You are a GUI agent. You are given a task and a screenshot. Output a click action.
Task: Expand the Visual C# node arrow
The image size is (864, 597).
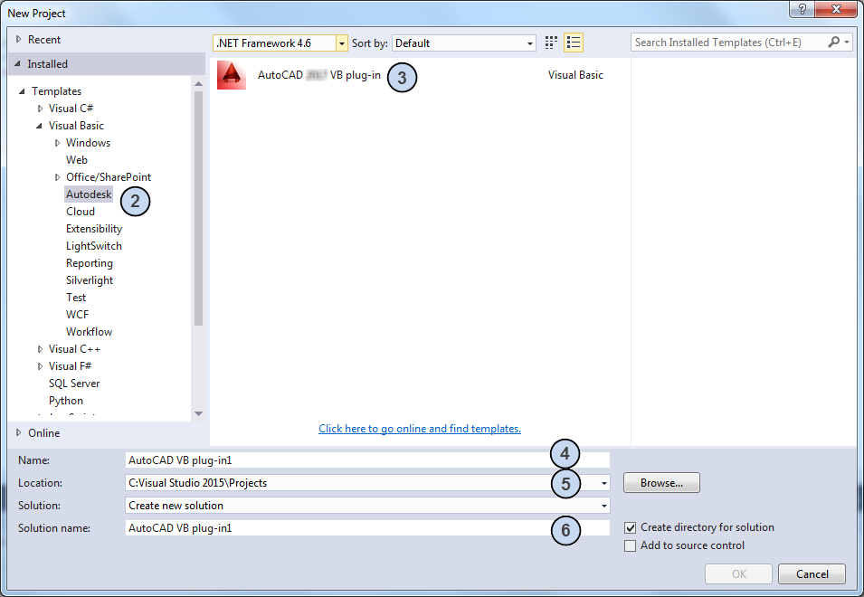40,109
